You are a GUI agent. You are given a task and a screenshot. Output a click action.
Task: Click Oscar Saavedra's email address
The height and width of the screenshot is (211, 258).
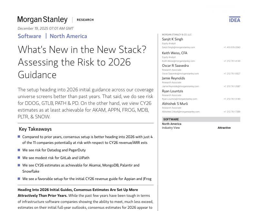pos(180,74)
